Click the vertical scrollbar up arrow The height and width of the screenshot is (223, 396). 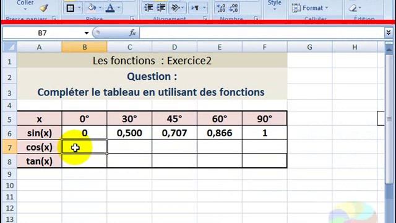[x=389, y=50]
